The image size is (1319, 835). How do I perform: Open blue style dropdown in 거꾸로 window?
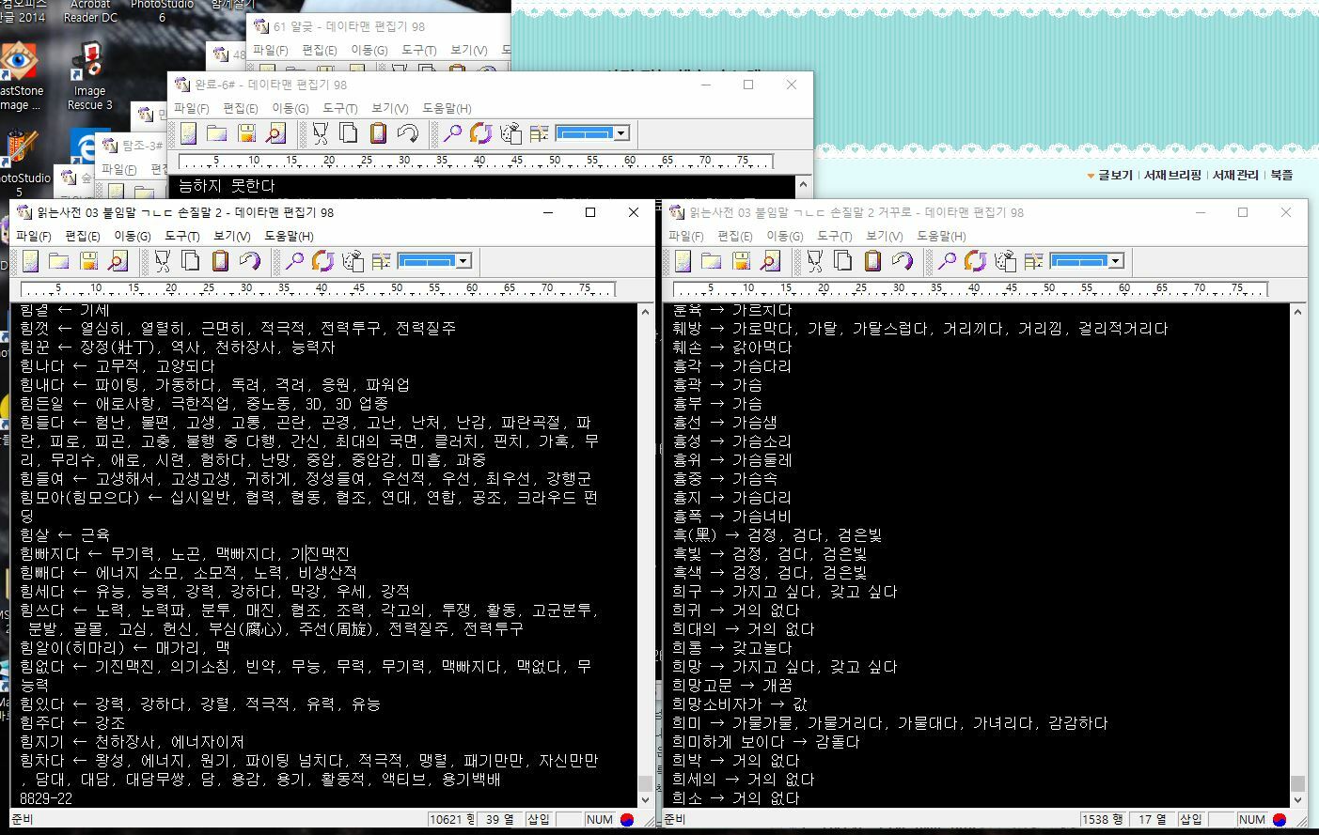[1115, 261]
